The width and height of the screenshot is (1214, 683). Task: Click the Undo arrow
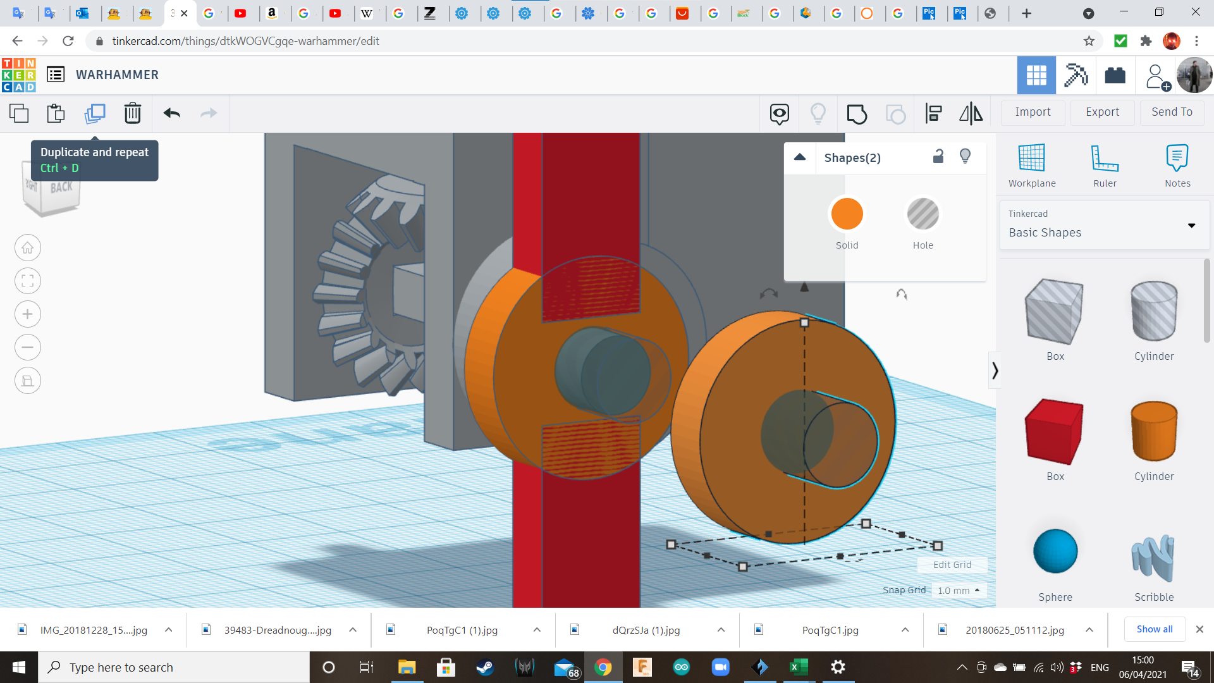[171, 113]
